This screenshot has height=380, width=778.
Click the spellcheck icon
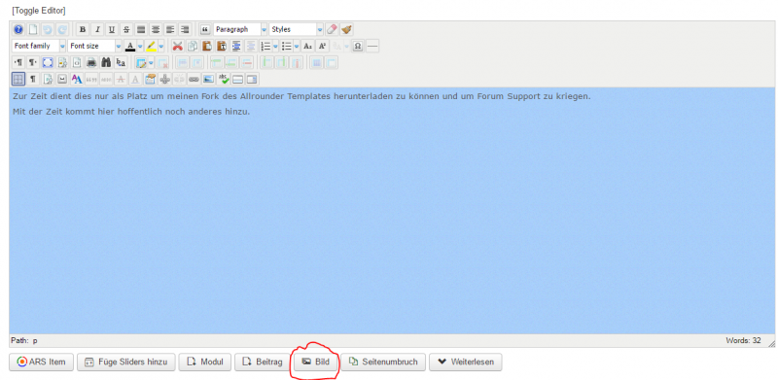[x=224, y=79]
